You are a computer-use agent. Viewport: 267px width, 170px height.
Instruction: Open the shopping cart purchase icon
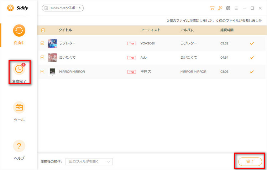click(212, 8)
